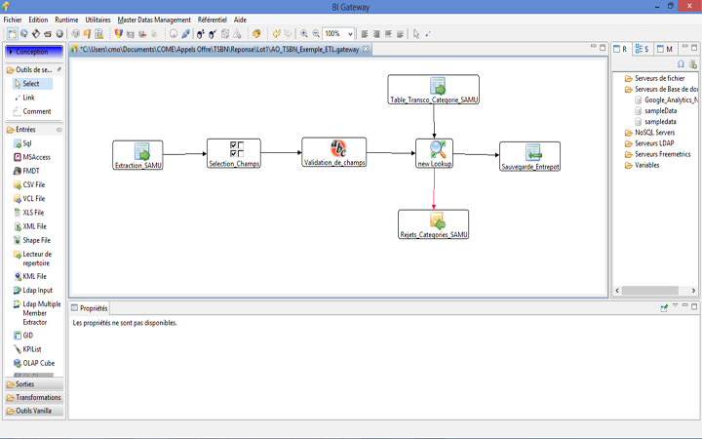Choose the Link tool in palette
Screen dimensions: 702x439
point(24,98)
